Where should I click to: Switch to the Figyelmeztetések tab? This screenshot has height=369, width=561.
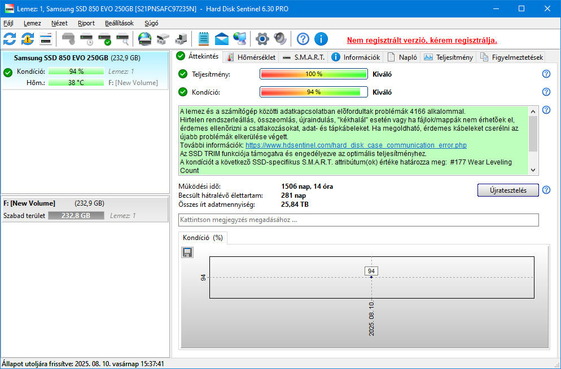pyautogui.click(x=512, y=57)
